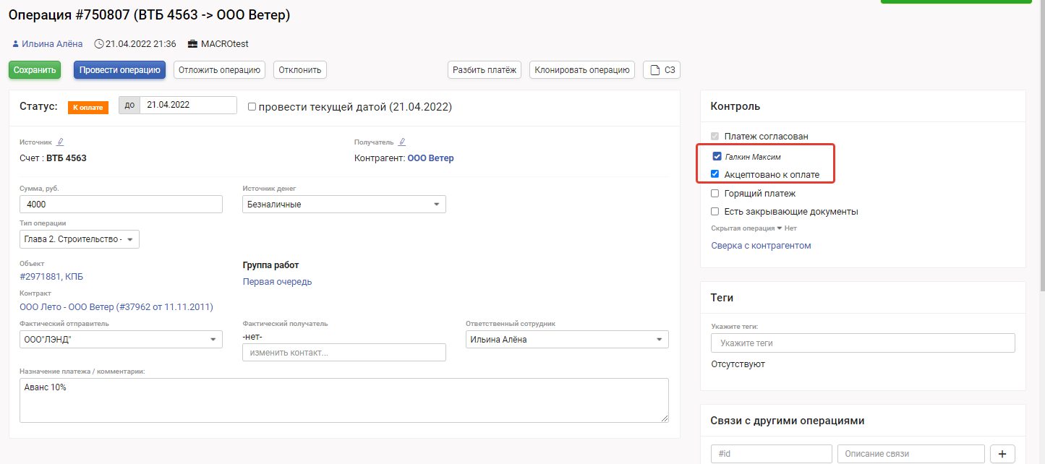Open the Ответственный сотрудник dropdown

567,340
